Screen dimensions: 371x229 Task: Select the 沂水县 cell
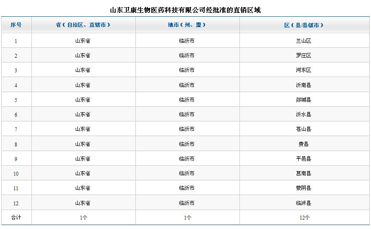tap(304, 114)
